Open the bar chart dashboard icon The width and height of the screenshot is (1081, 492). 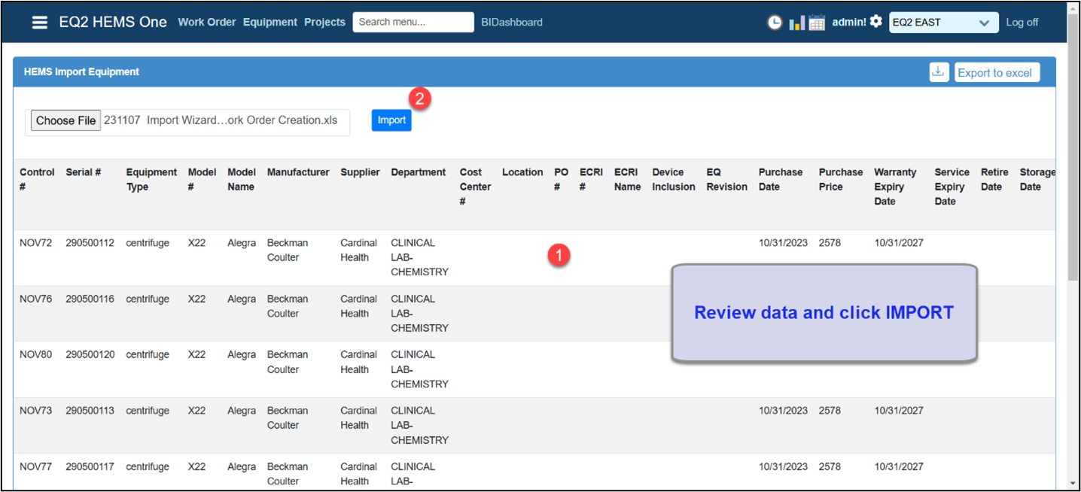pyautogui.click(x=796, y=23)
